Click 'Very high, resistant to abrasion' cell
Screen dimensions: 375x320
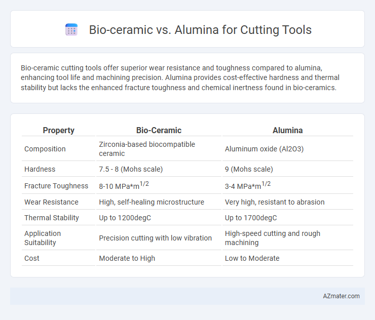[275, 202]
